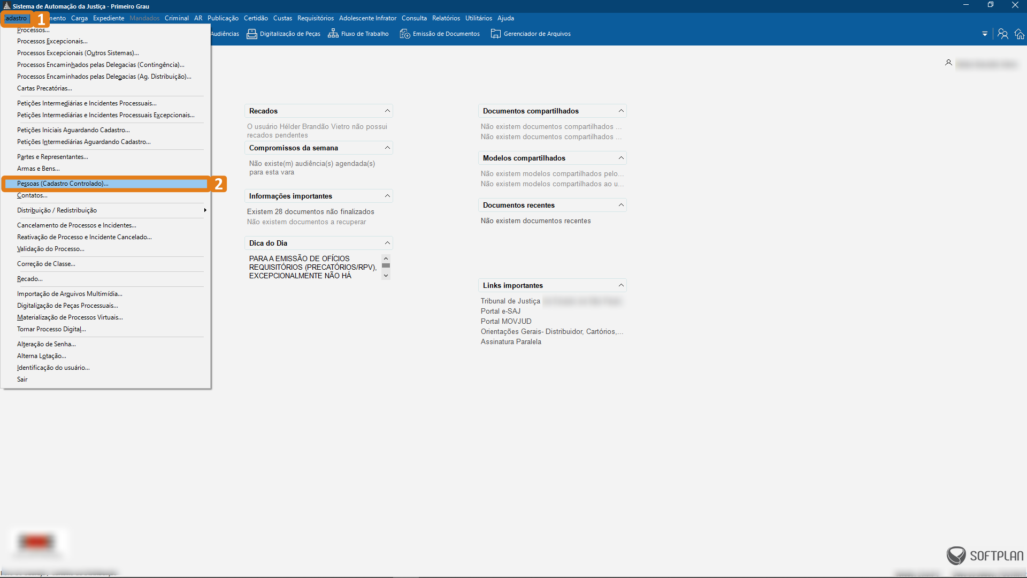The height and width of the screenshot is (578, 1027).
Task: Open Cartas Precatórias menu entry
Action: click(x=44, y=88)
